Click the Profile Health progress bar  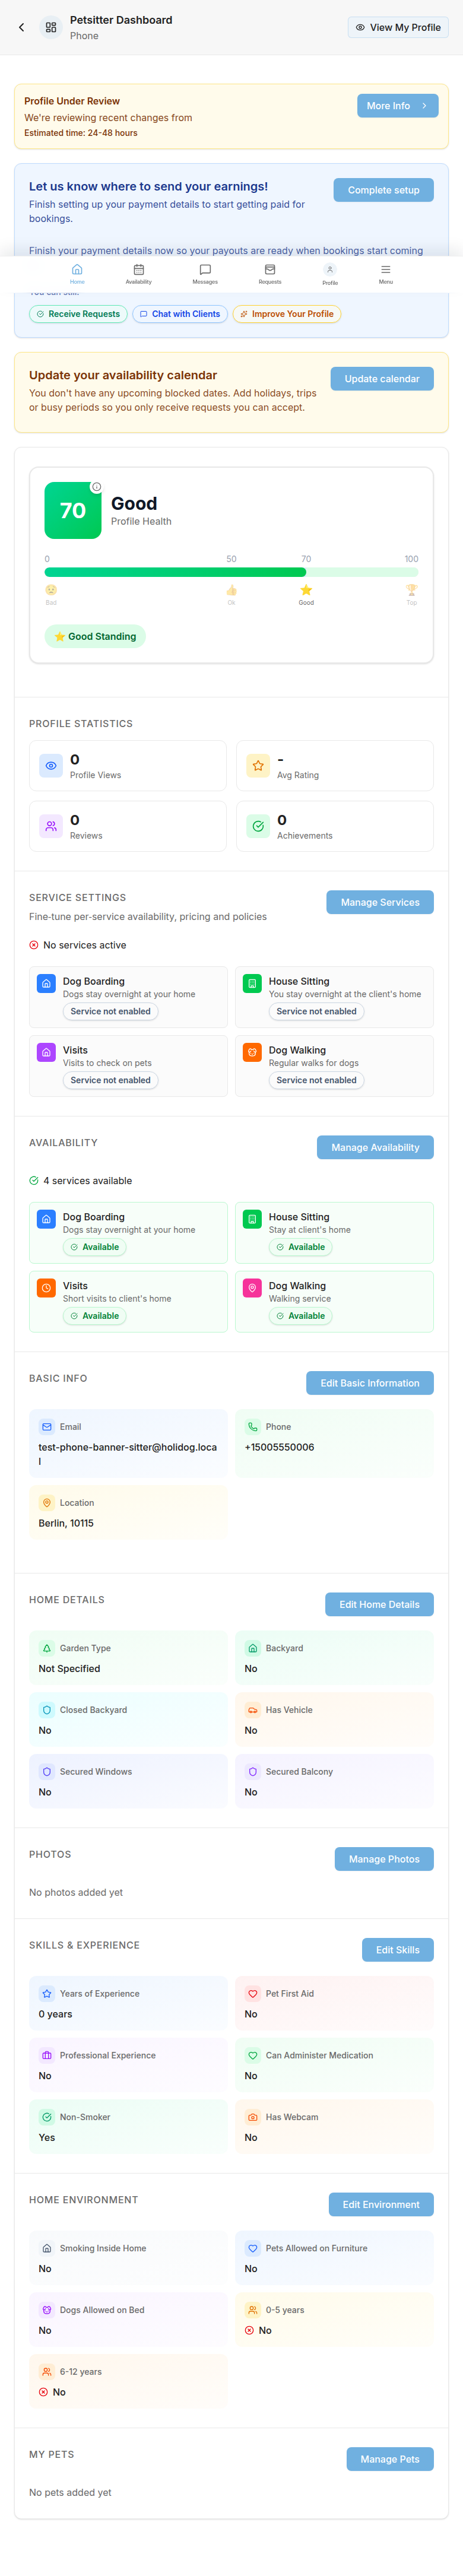click(230, 572)
